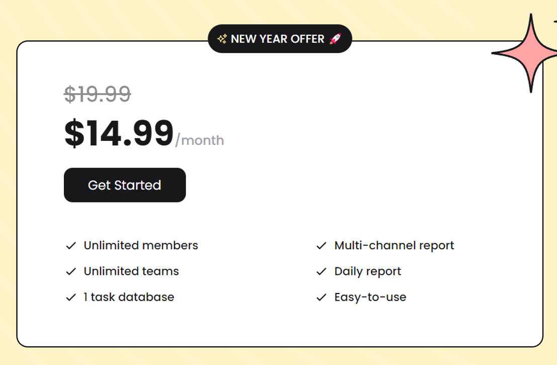This screenshot has width=557, height=365.
Task: Click the sparkles icon in the offer badge
Action: click(x=221, y=39)
